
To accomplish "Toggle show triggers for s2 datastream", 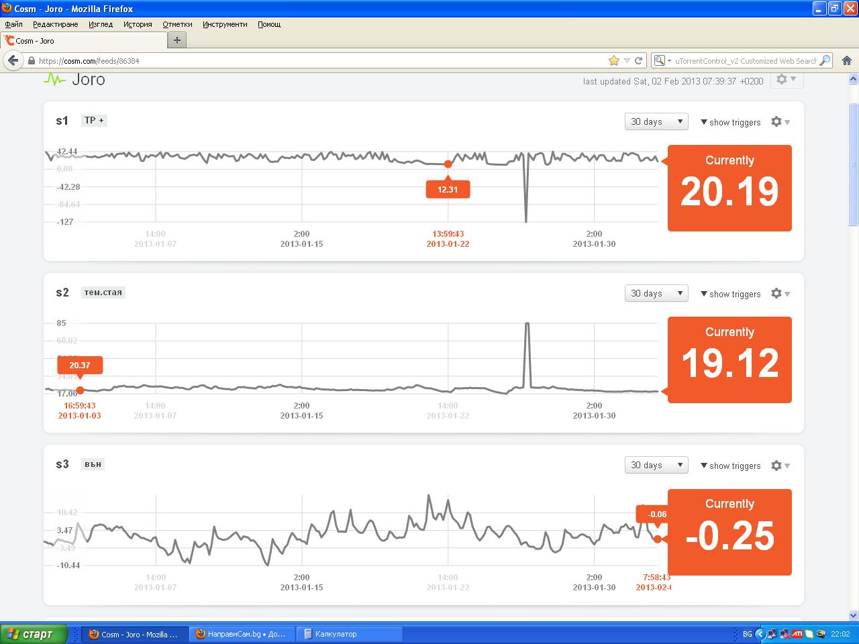I will click(x=730, y=294).
